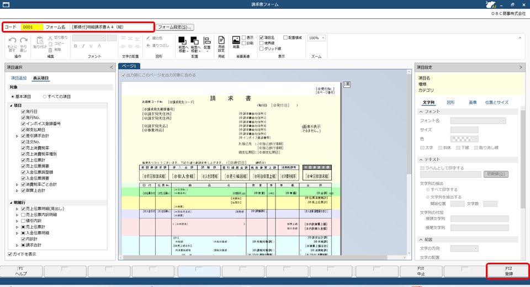Image resolution: width=530 pixels, height=287 pixels.
Task: Click the 初期値(D) button
Action: coord(496,174)
